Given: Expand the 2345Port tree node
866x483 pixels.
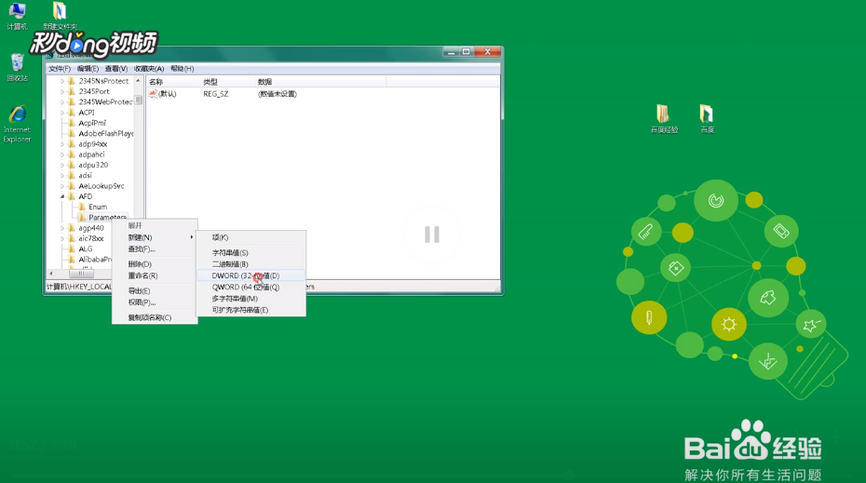Looking at the screenshot, I should (x=61, y=91).
